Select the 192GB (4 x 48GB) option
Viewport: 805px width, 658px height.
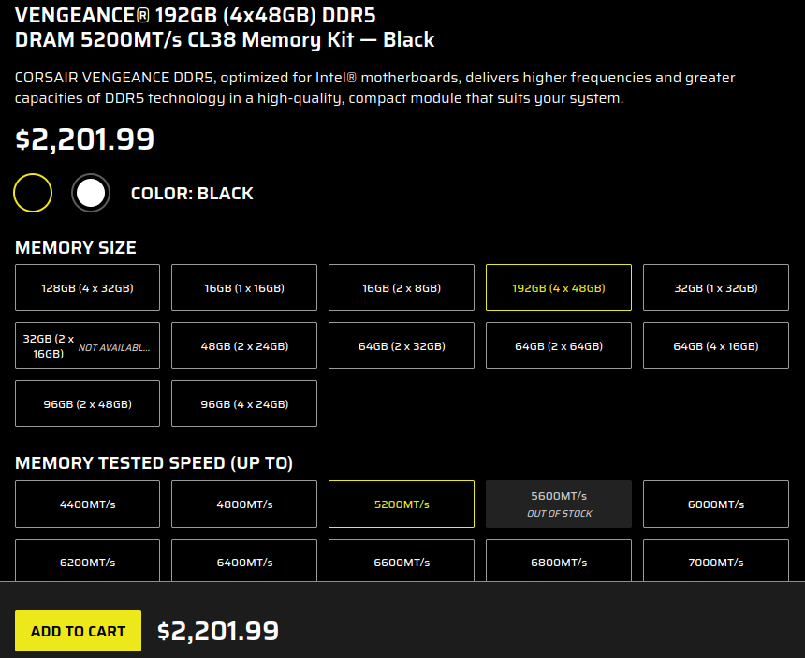[x=559, y=287]
